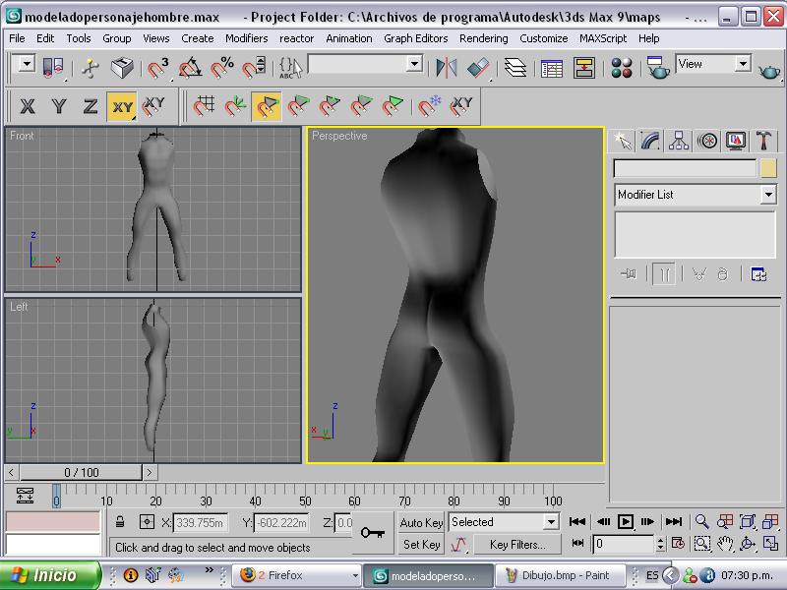Open the Material Editor spheres icon

[622, 68]
